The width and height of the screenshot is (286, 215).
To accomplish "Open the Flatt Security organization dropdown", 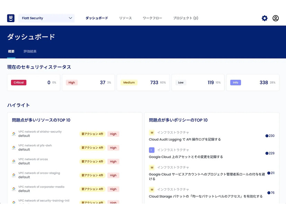I will [x=46, y=18].
